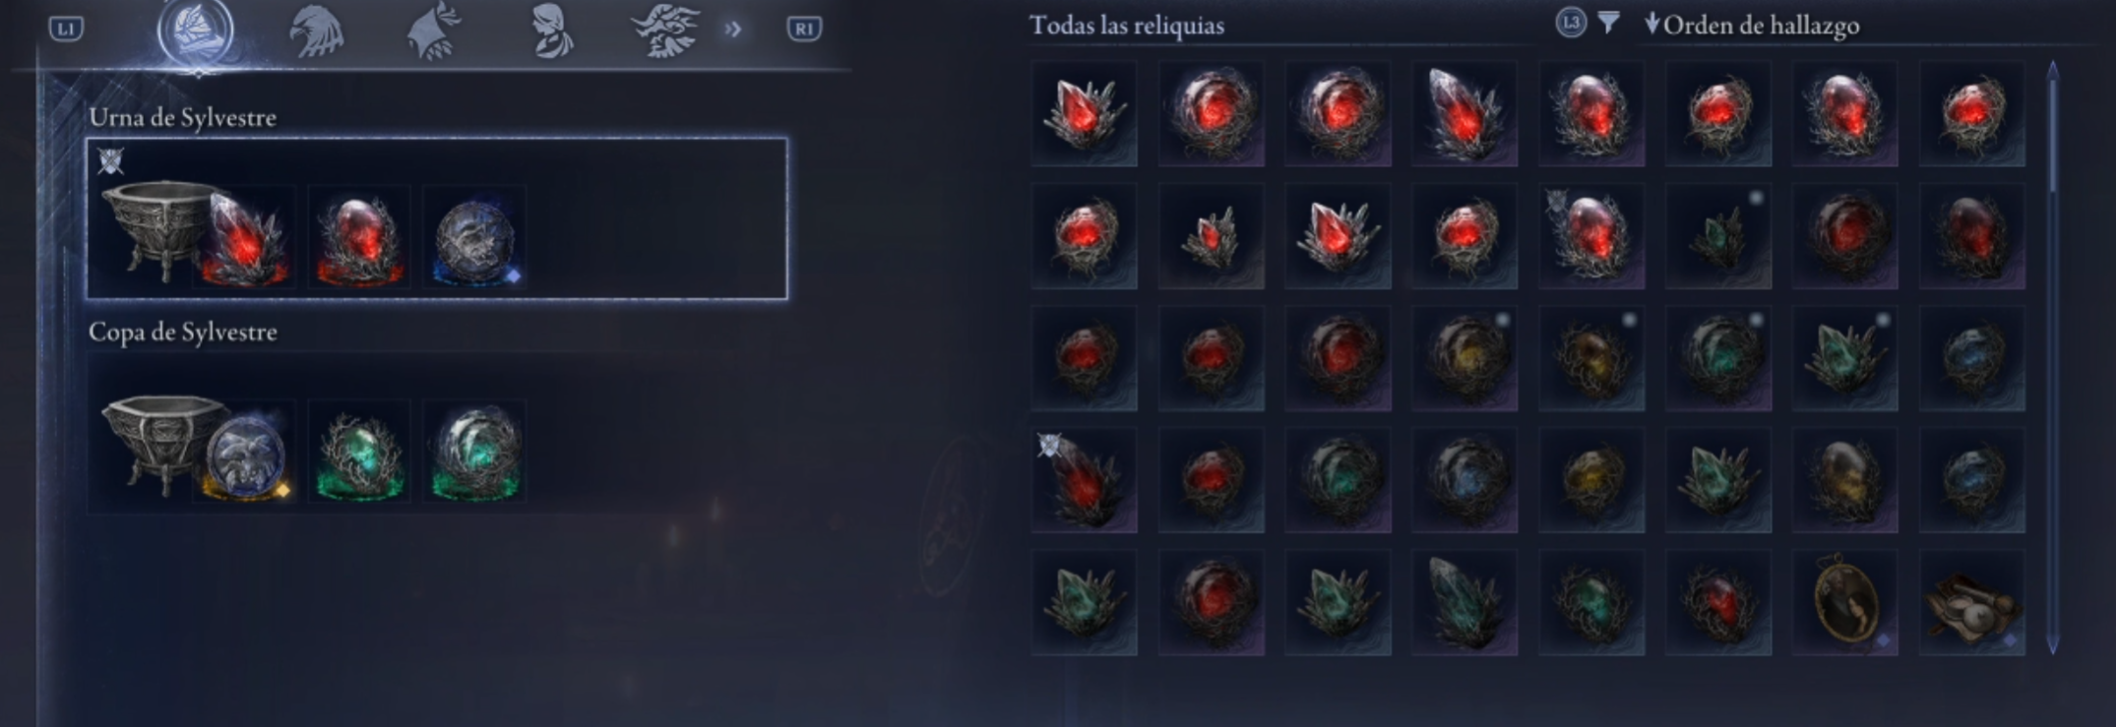This screenshot has width=2116, height=727.
Task: Pick the scroll-and-pouch relic in bottom row
Action: coord(1972,602)
